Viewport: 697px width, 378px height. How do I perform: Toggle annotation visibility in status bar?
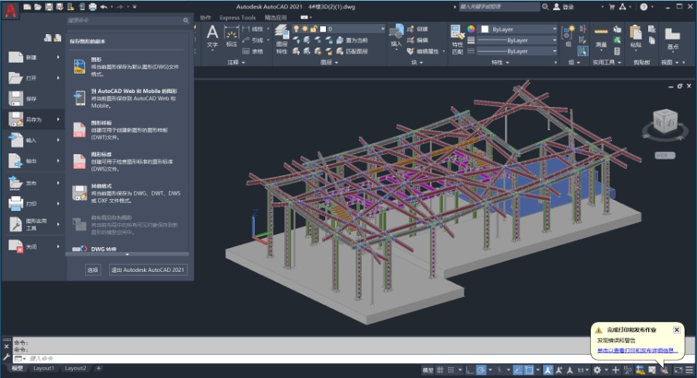(x=548, y=370)
